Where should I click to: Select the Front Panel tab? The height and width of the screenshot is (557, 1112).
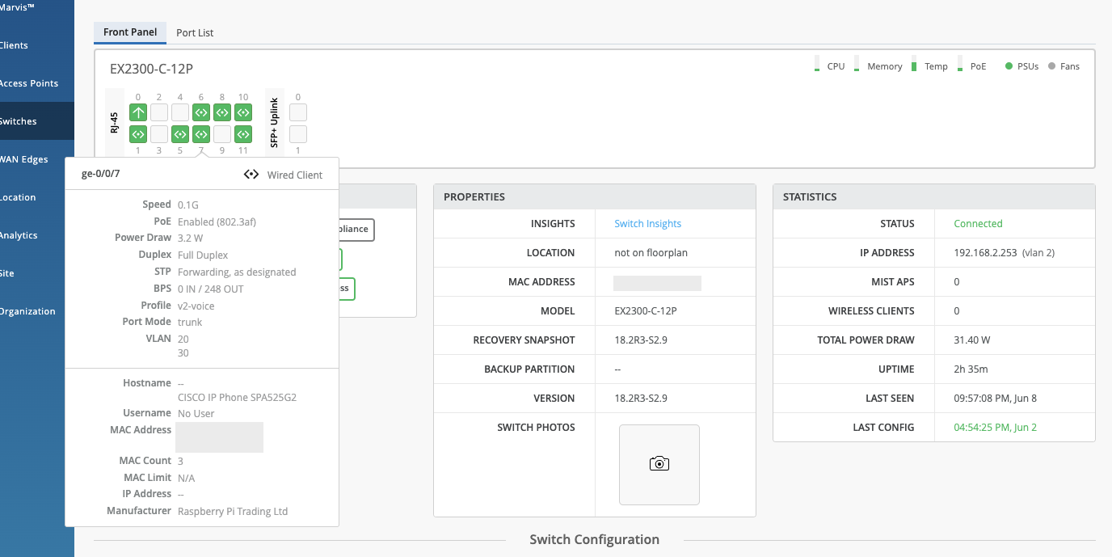130,32
